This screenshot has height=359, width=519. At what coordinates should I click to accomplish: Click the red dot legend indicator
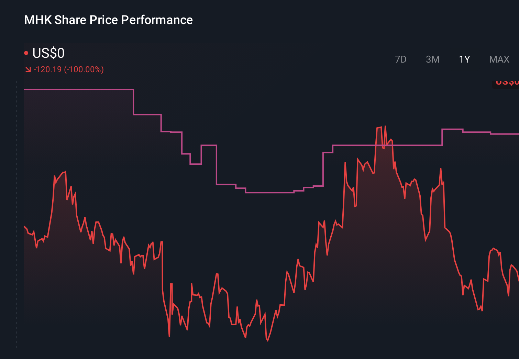pyautogui.click(x=26, y=52)
